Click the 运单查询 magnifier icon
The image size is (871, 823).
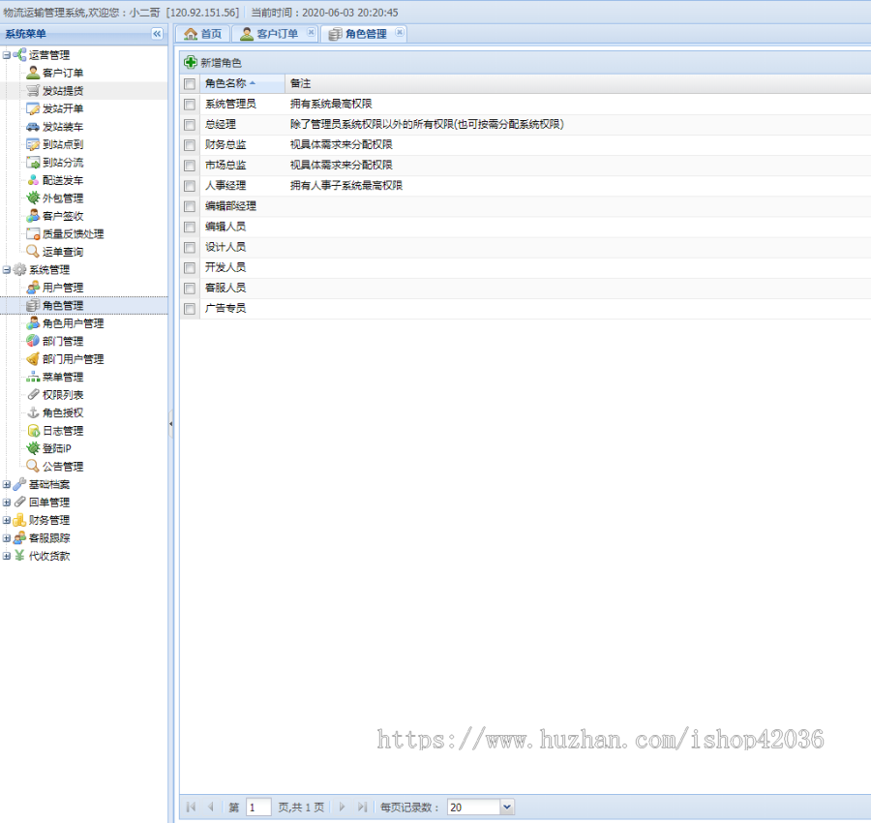click(33, 251)
